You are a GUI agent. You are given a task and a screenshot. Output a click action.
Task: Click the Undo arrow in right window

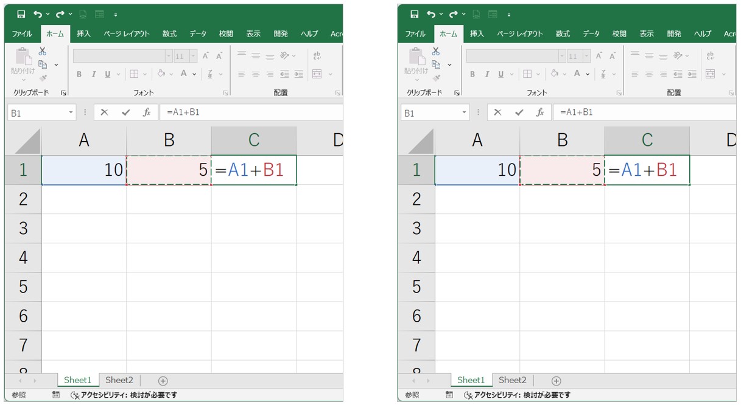click(432, 13)
